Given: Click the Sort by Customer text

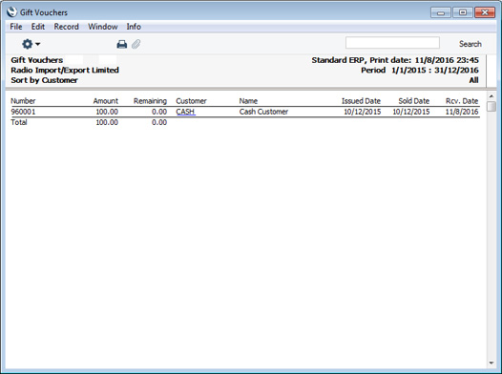Looking at the screenshot, I should pos(44,80).
